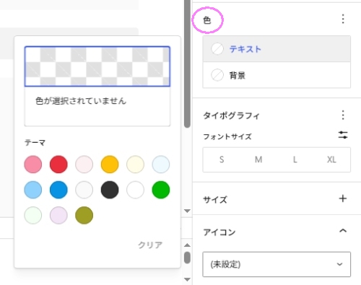Screen dimensions: 361x285
Task: Pick the light sky blue theme swatch
Action: [33, 190]
